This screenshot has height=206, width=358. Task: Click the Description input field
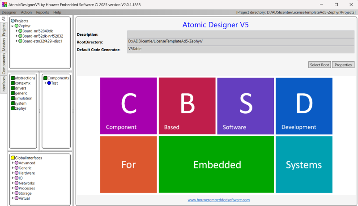coord(241,34)
